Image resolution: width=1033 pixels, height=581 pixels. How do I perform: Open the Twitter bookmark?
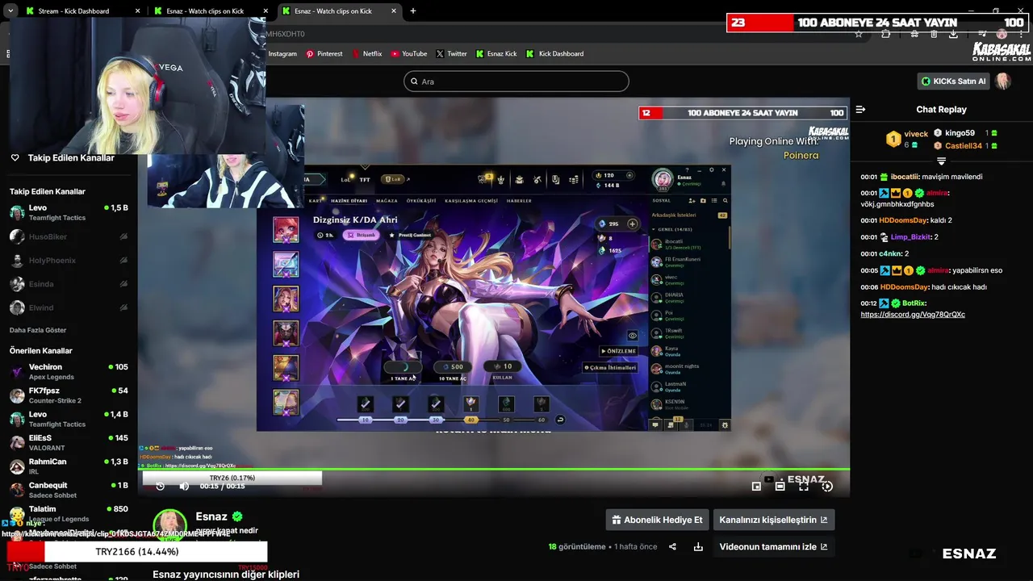point(451,54)
